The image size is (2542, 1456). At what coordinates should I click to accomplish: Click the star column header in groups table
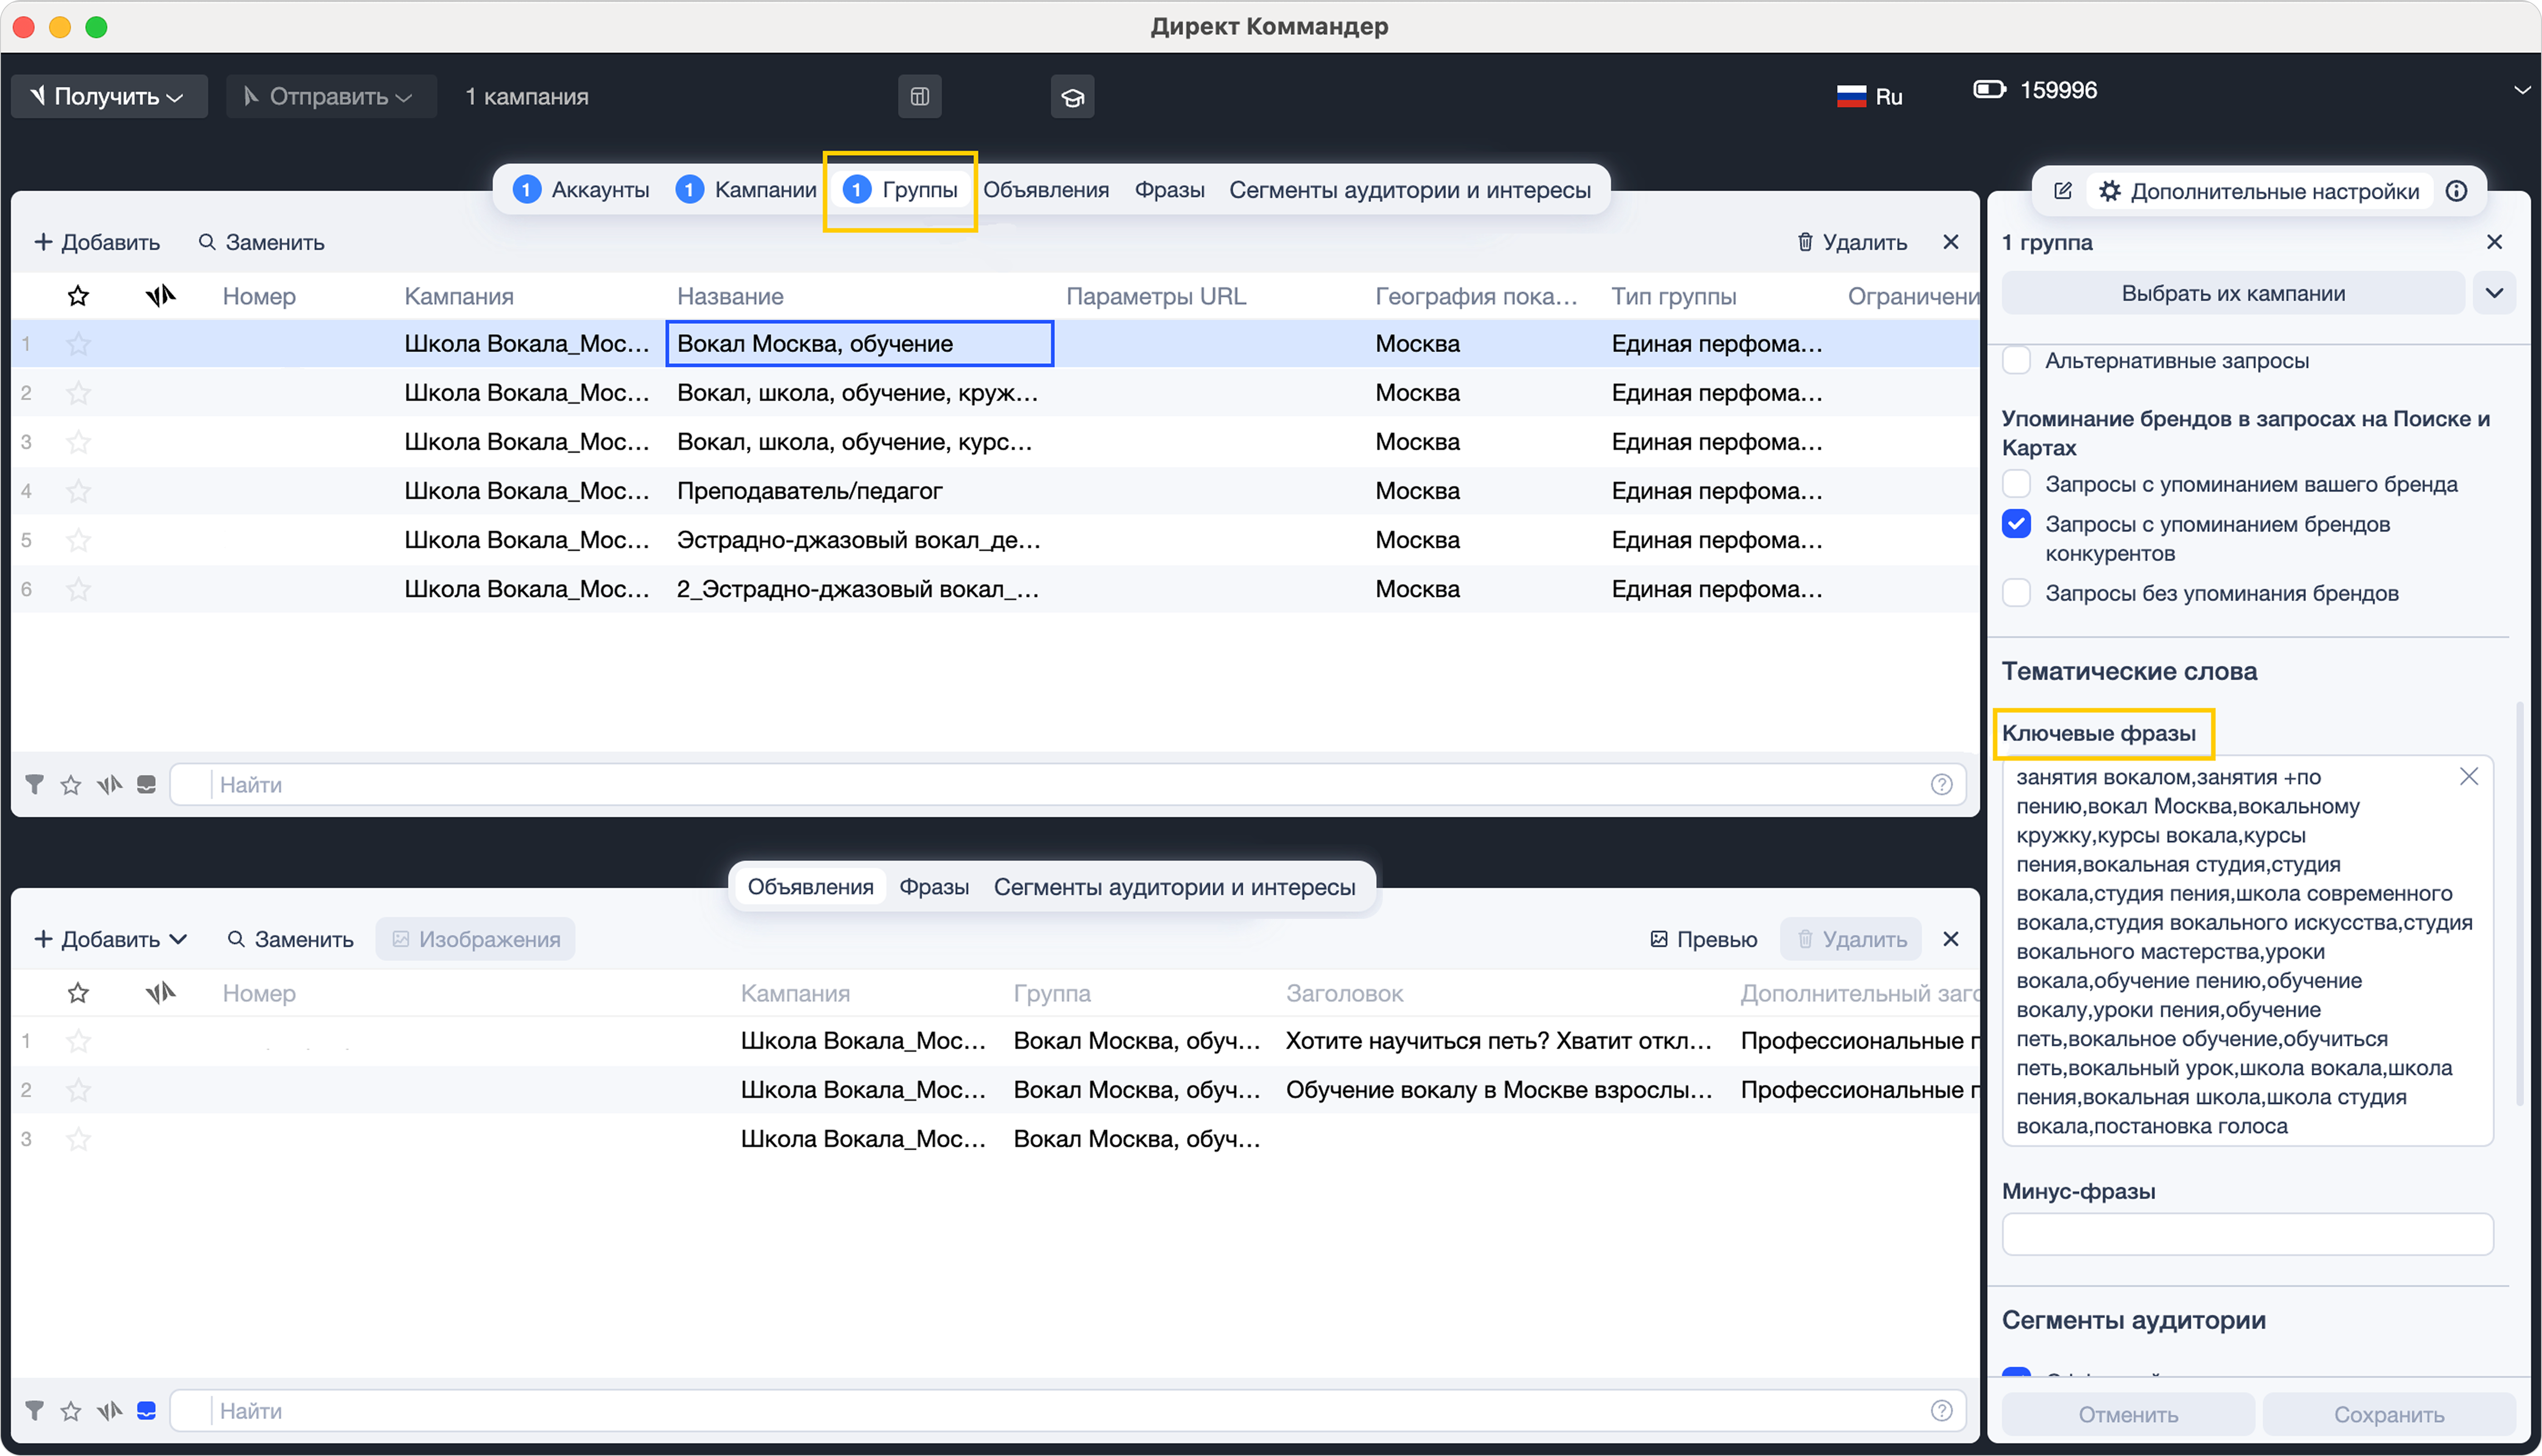point(78,296)
